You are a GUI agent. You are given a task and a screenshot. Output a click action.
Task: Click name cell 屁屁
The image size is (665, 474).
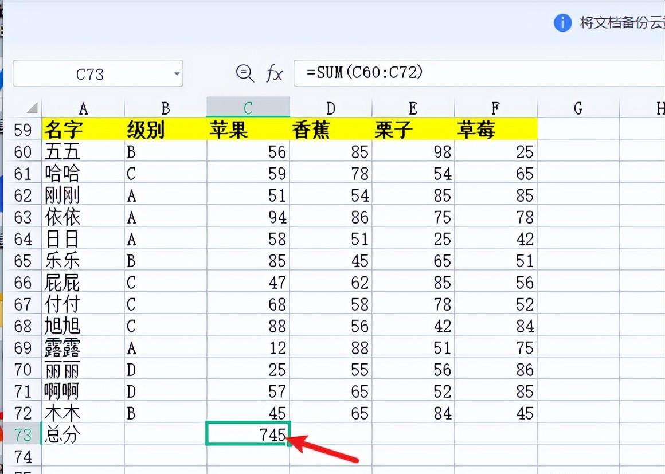tap(83, 282)
